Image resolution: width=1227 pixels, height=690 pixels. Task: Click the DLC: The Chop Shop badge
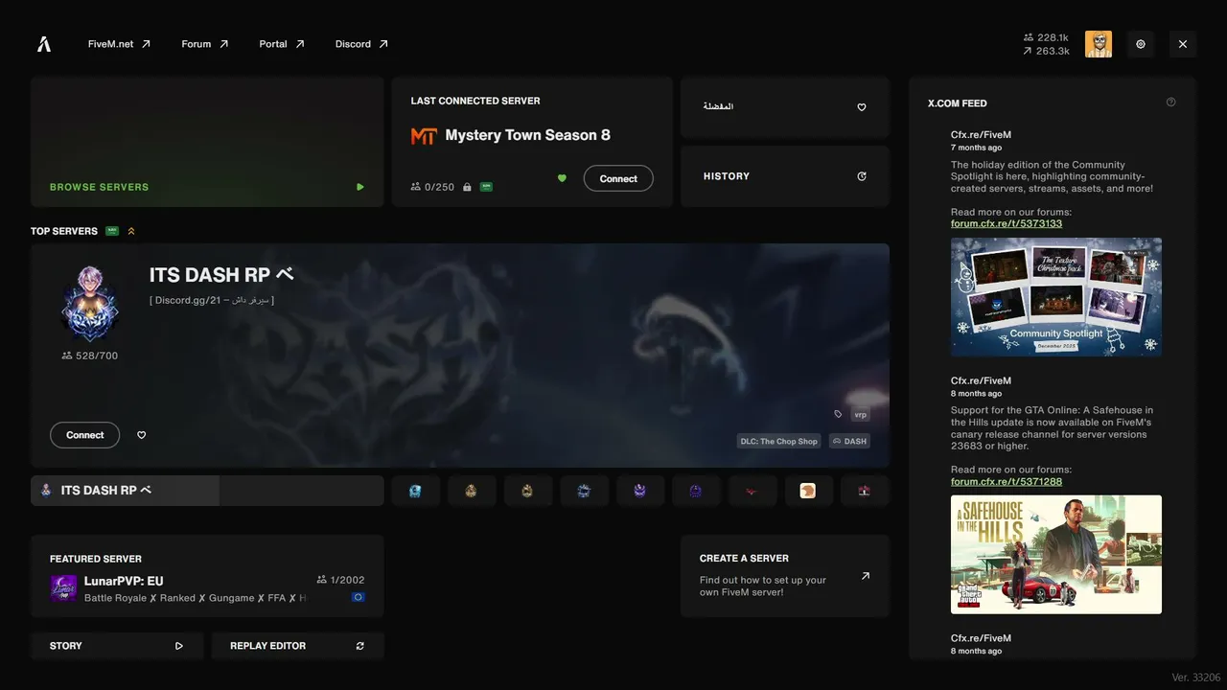[x=779, y=442]
